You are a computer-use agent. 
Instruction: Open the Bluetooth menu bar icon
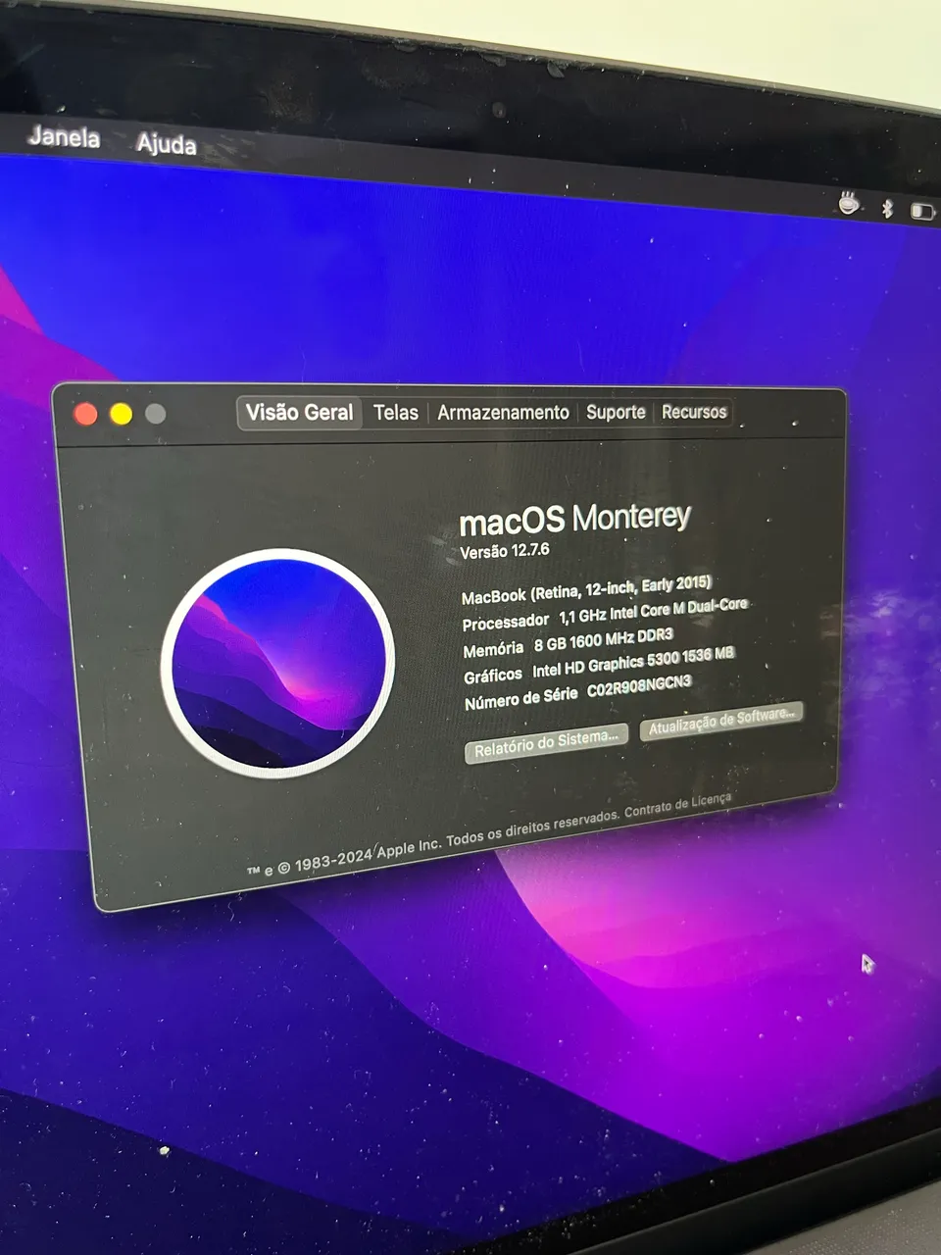pyautogui.click(x=887, y=208)
